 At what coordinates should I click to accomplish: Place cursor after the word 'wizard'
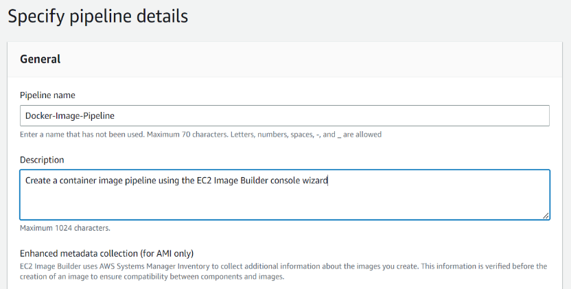(x=328, y=181)
